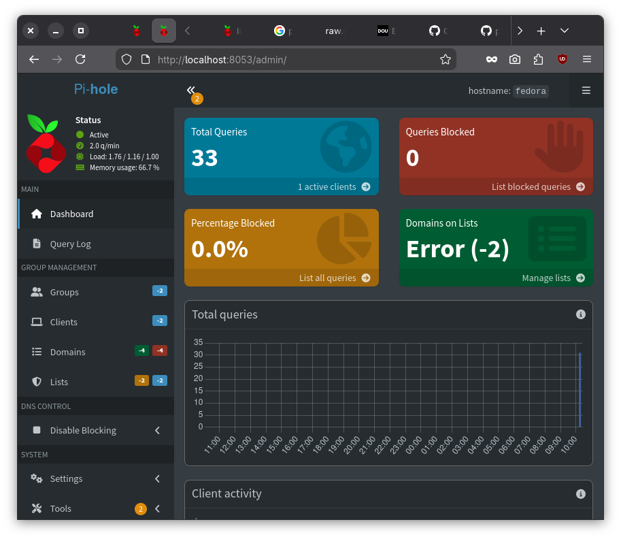Image resolution: width=621 pixels, height=539 pixels.
Task: Click the browser screenshot camera icon
Action: (515, 60)
